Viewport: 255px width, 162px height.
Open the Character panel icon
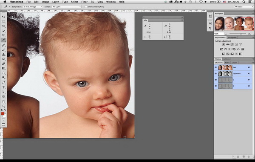point(210,23)
